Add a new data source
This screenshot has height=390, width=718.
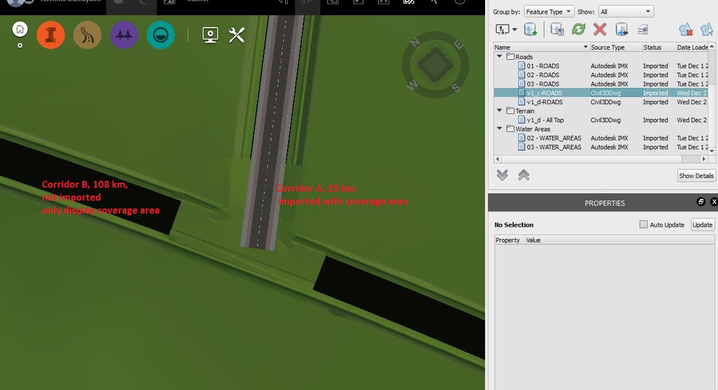(531, 29)
